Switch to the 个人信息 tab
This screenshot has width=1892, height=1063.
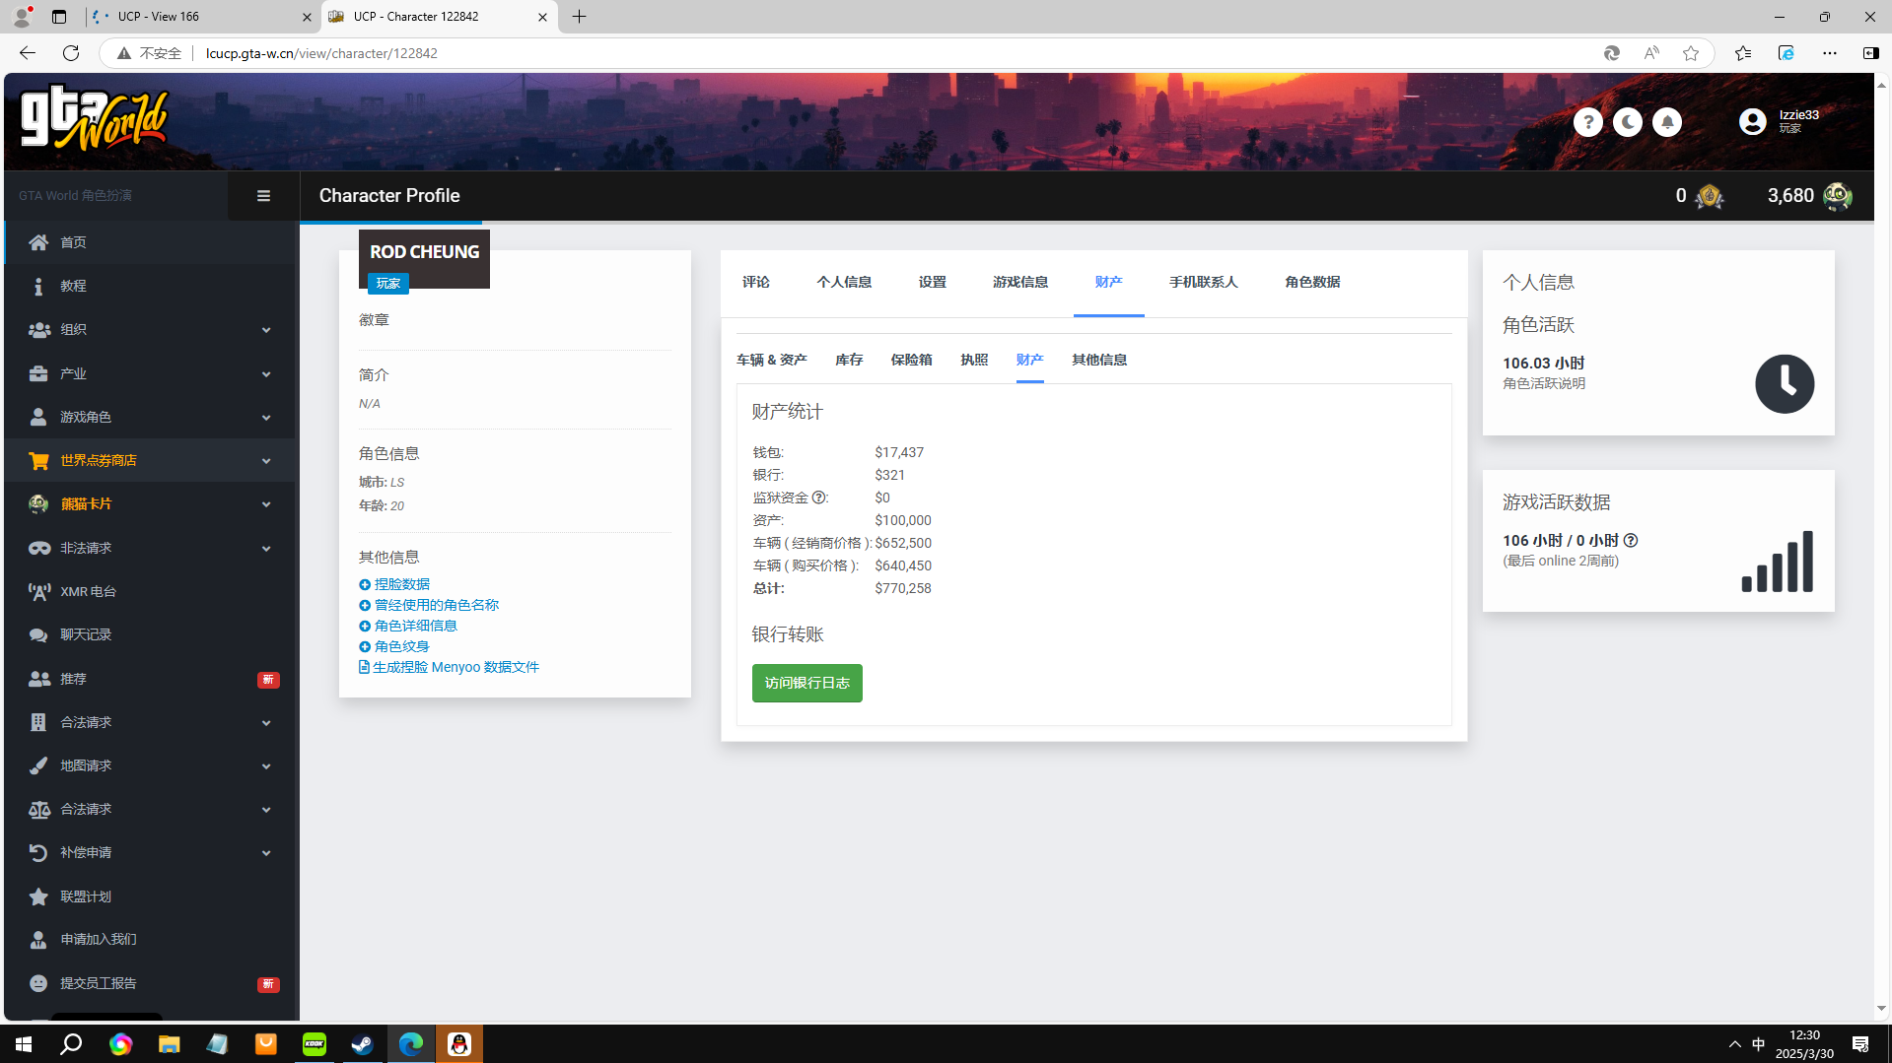[844, 283]
